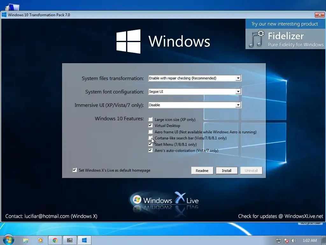
Task: Click the Show desktop strip beside the clock
Action: click(x=324, y=241)
